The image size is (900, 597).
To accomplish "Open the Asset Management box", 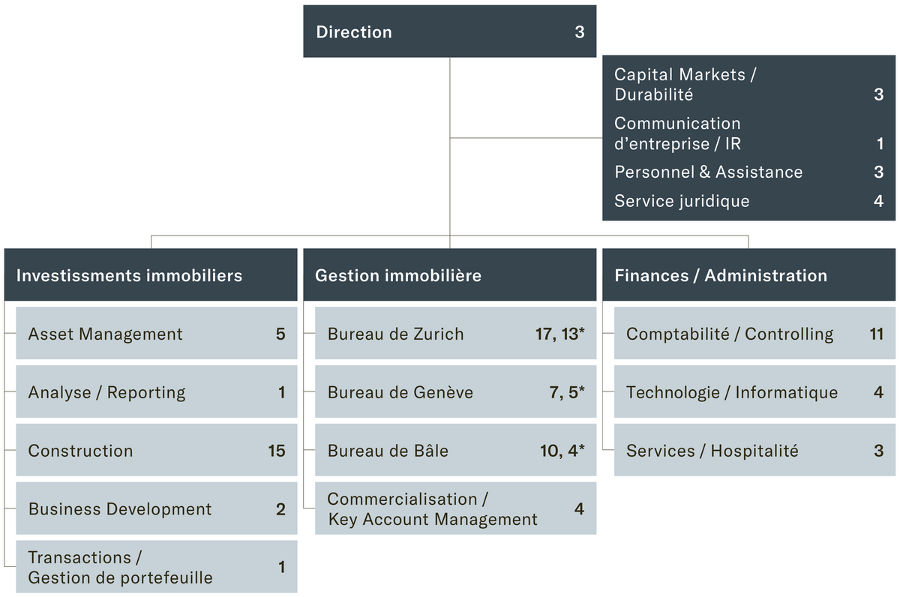I will point(156,334).
